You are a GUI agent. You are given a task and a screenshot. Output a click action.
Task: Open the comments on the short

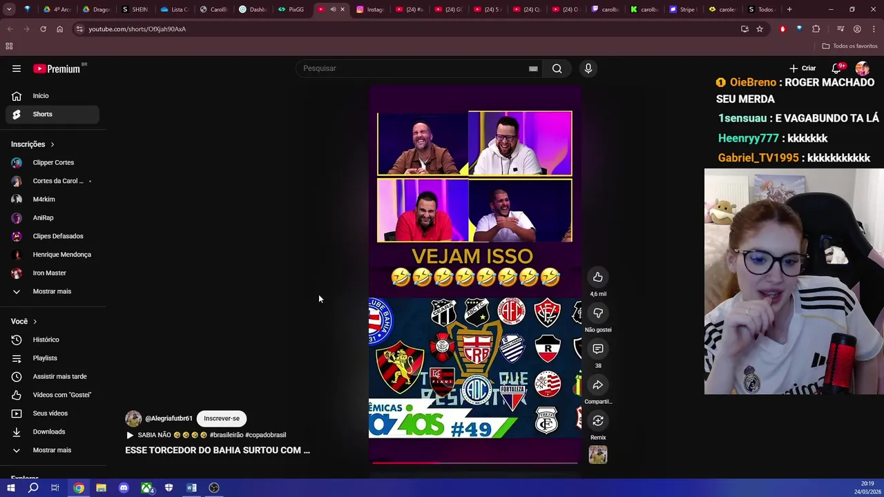pos(598,349)
